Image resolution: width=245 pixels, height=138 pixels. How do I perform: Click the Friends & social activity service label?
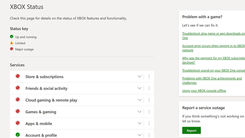[x=47, y=88]
